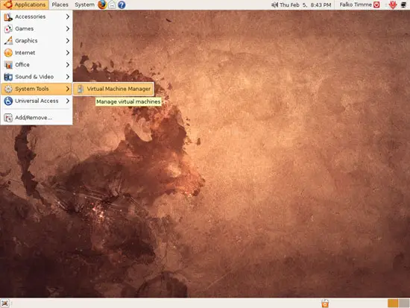Open the blue Help question mark icon
410x308 pixels.
[122, 4]
